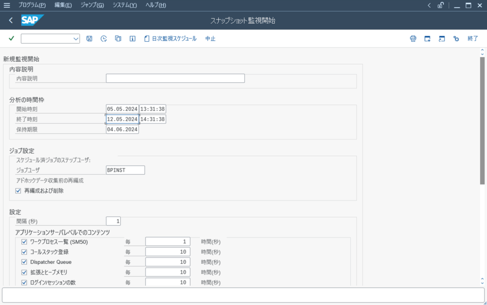Click the back arrow next to SAP logo

[x=10, y=20]
